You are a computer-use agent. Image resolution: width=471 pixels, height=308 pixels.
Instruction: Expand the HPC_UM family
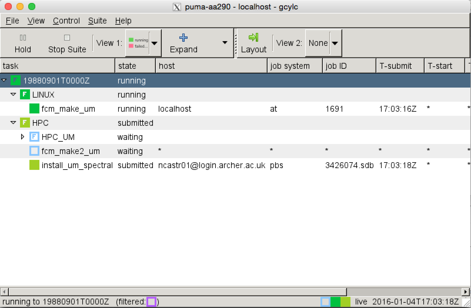pyautogui.click(x=22, y=137)
